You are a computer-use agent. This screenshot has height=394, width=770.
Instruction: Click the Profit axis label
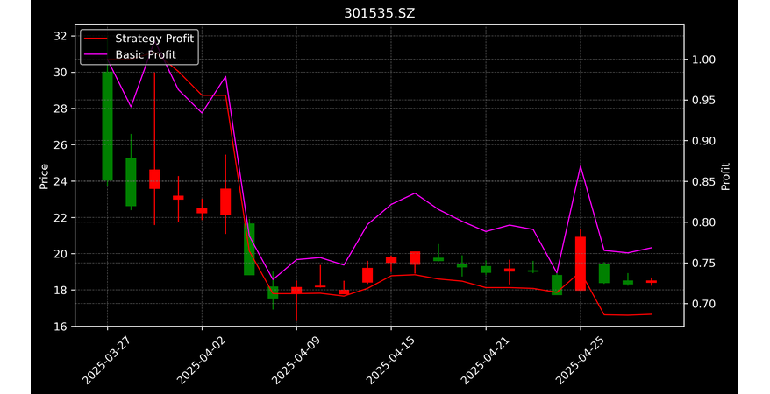[726, 176]
